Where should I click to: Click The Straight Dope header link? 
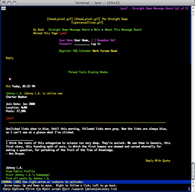(115, 19)
